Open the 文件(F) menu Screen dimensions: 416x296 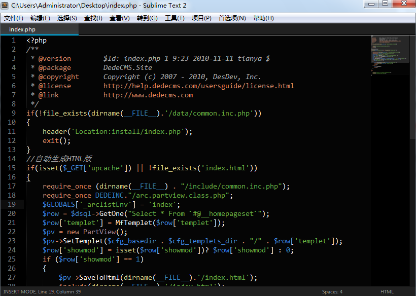tap(14, 18)
